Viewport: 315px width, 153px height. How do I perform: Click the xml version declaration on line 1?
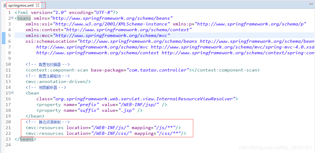coord(67,12)
